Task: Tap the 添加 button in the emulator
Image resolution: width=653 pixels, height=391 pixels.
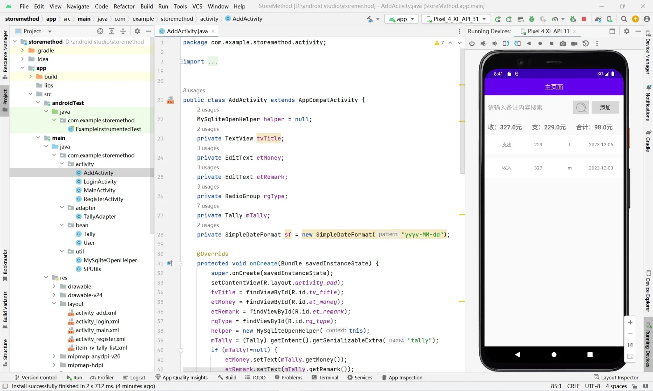Action: tap(605, 107)
